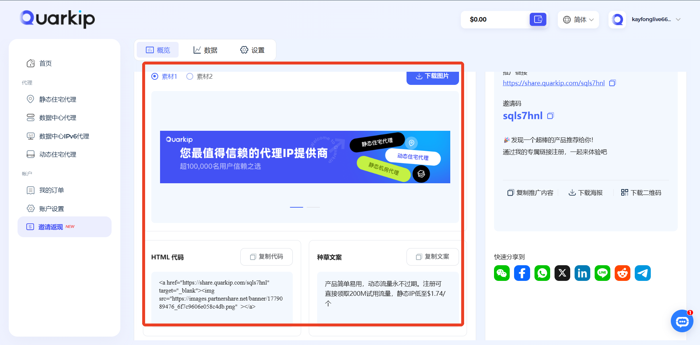Click 下载海报
This screenshot has width=700, height=345.
(586, 193)
